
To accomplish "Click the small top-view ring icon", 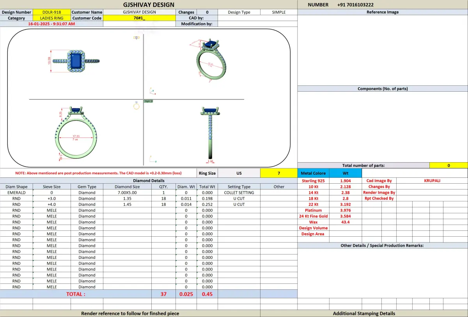I will (x=136, y=37).
